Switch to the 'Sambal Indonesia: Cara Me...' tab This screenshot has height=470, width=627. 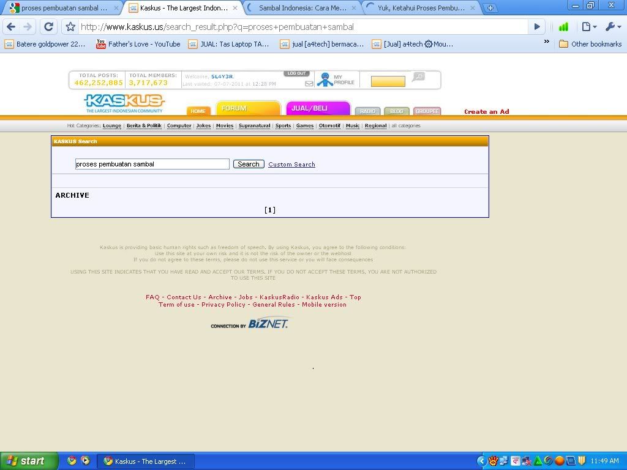click(302, 8)
